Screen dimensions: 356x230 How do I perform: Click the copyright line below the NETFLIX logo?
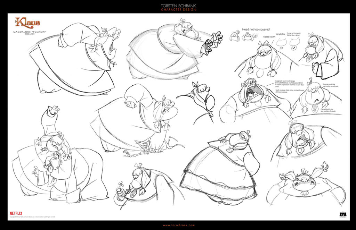[32, 217]
